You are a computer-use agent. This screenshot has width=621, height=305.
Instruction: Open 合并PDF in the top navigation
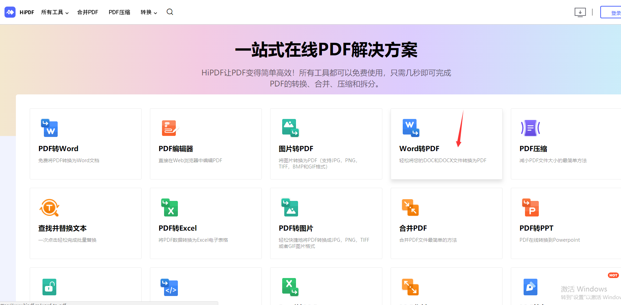pyautogui.click(x=88, y=12)
